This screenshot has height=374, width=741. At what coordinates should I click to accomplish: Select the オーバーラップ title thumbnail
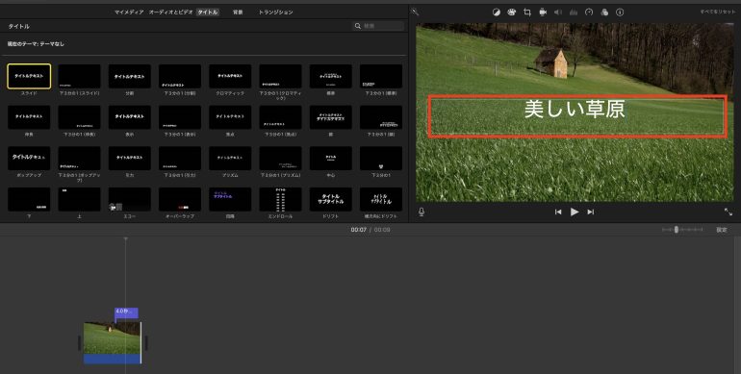click(180, 199)
